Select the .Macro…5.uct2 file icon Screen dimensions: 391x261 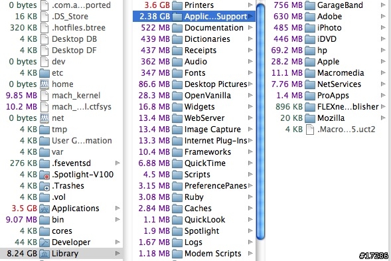click(x=310, y=130)
